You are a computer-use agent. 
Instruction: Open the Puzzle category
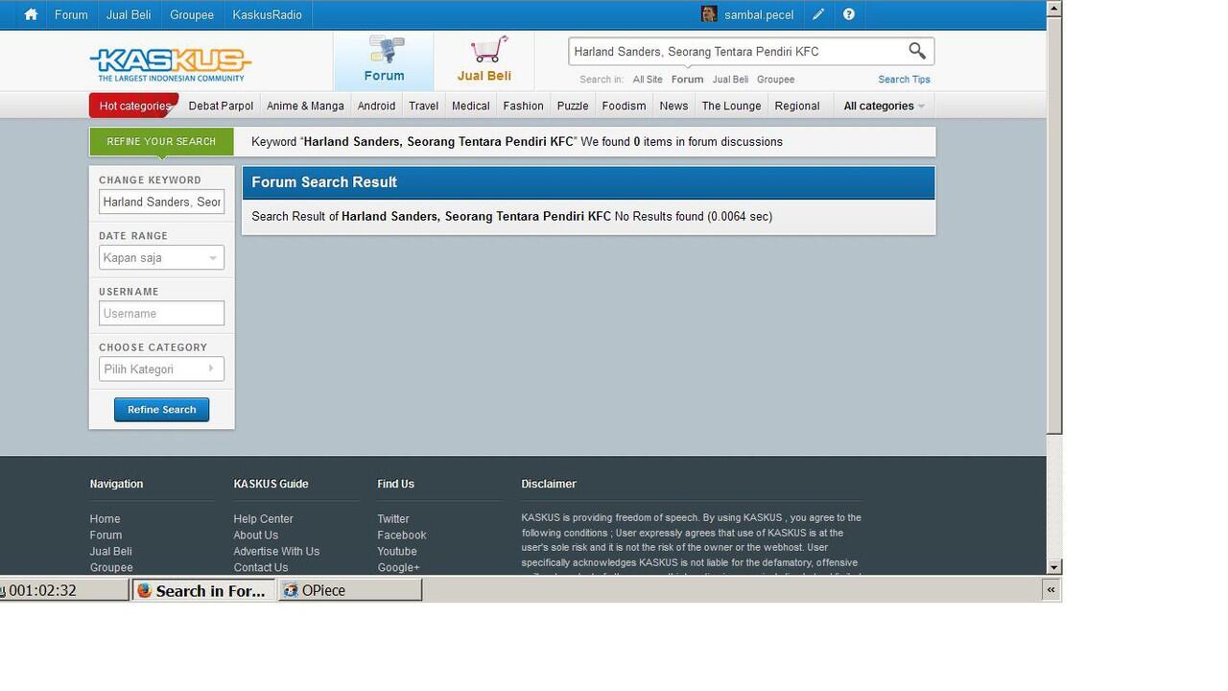click(573, 106)
